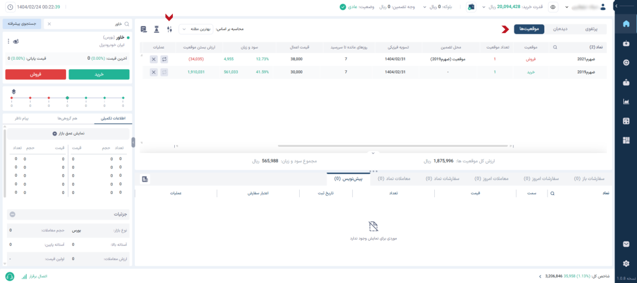
Task: Toggle watchlist eye icon for خاور symbol
Action: [16, 41]
